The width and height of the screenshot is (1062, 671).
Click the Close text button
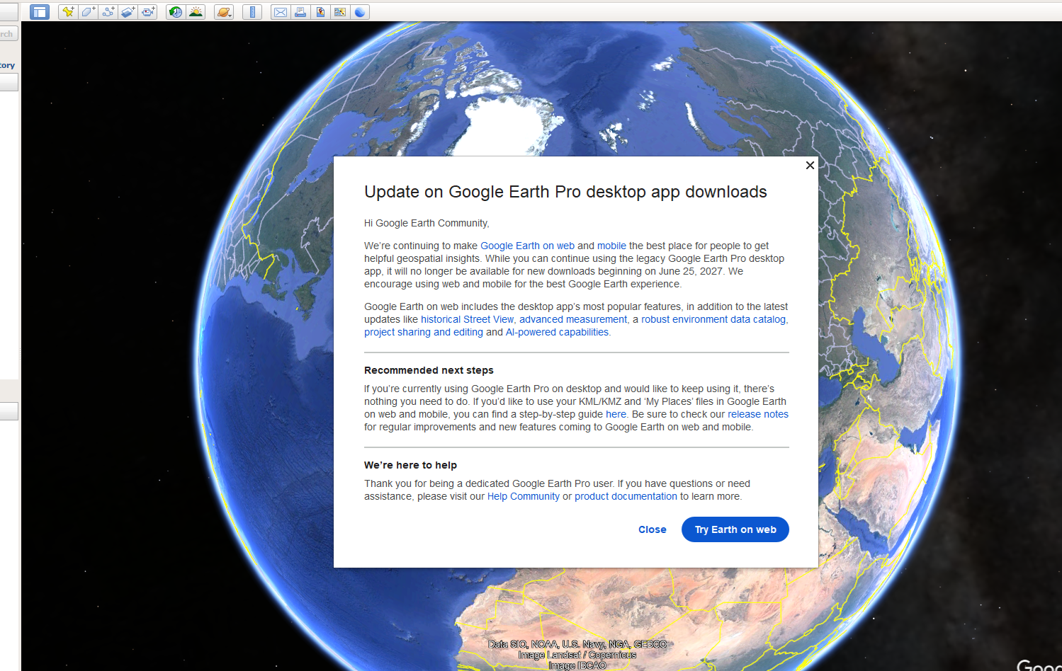653,529
